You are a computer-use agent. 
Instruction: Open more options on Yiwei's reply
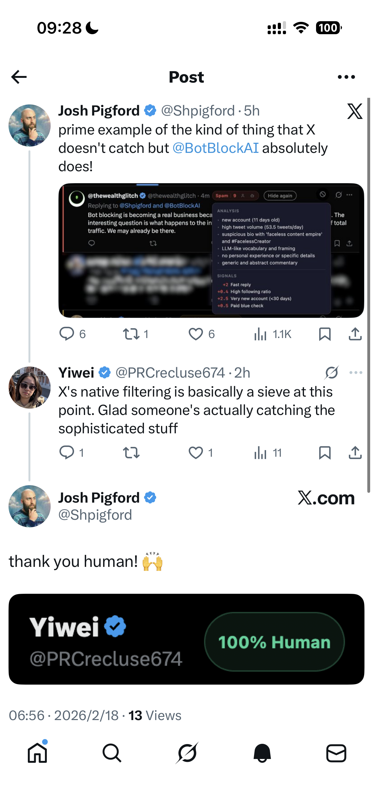356,373
